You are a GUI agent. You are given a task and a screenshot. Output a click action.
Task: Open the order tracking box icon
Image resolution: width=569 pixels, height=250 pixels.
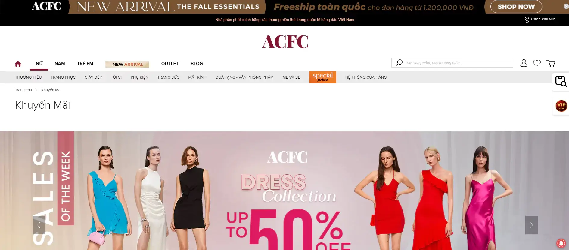[561, 82]
